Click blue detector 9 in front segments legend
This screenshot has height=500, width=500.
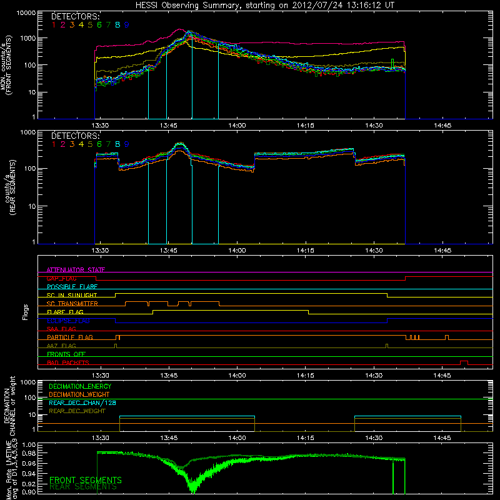coord(127,25)
